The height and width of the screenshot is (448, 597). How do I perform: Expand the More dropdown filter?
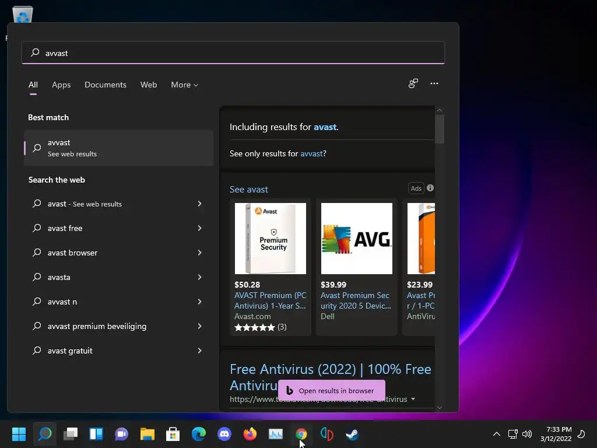[x=185, y=85]
